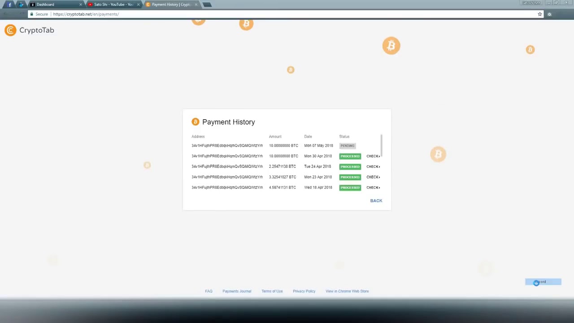Screen dimensions: 574x323
Task: Click CHECK for Mon 30 Apr 2018 payment
Action: (x=373, y=156)
